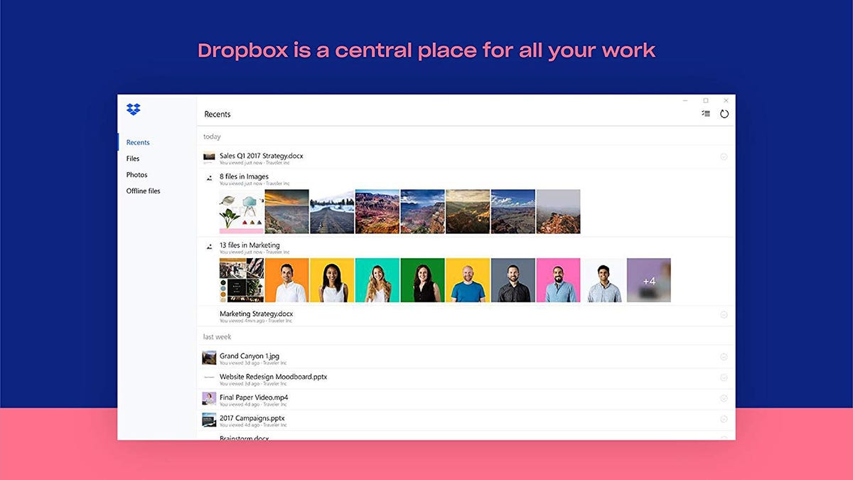Viewport: 853px width, 480px height.
Task: Open the Recents section in the sidebar
Action: tap(138, 142)
